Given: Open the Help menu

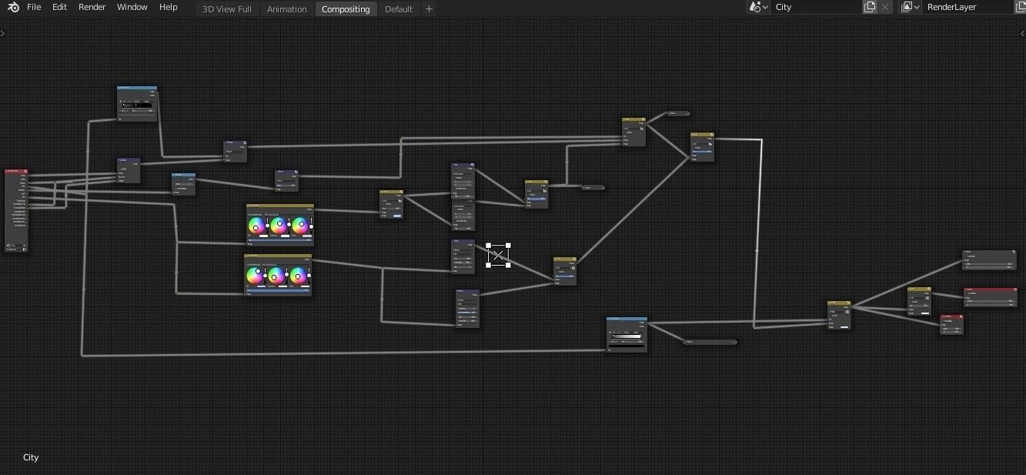Looking at the screenshot, I should click(169, 7).
